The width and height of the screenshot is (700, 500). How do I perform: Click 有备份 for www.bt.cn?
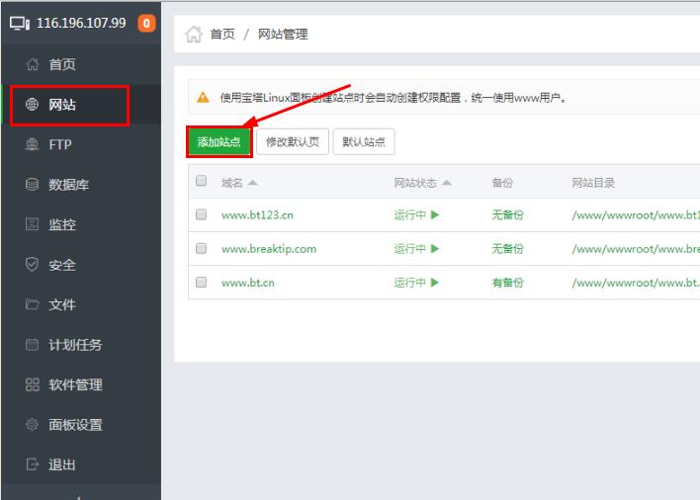[x=507, y=283]
